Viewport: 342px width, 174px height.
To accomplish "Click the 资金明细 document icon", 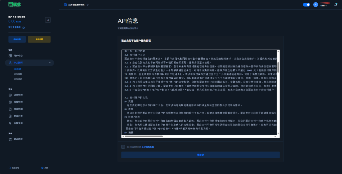I will [10, 109].
